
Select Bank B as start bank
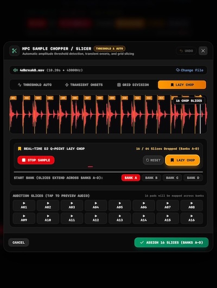[151, 178]
